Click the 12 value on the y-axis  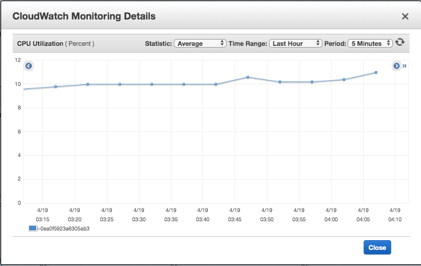click(18, 60)
